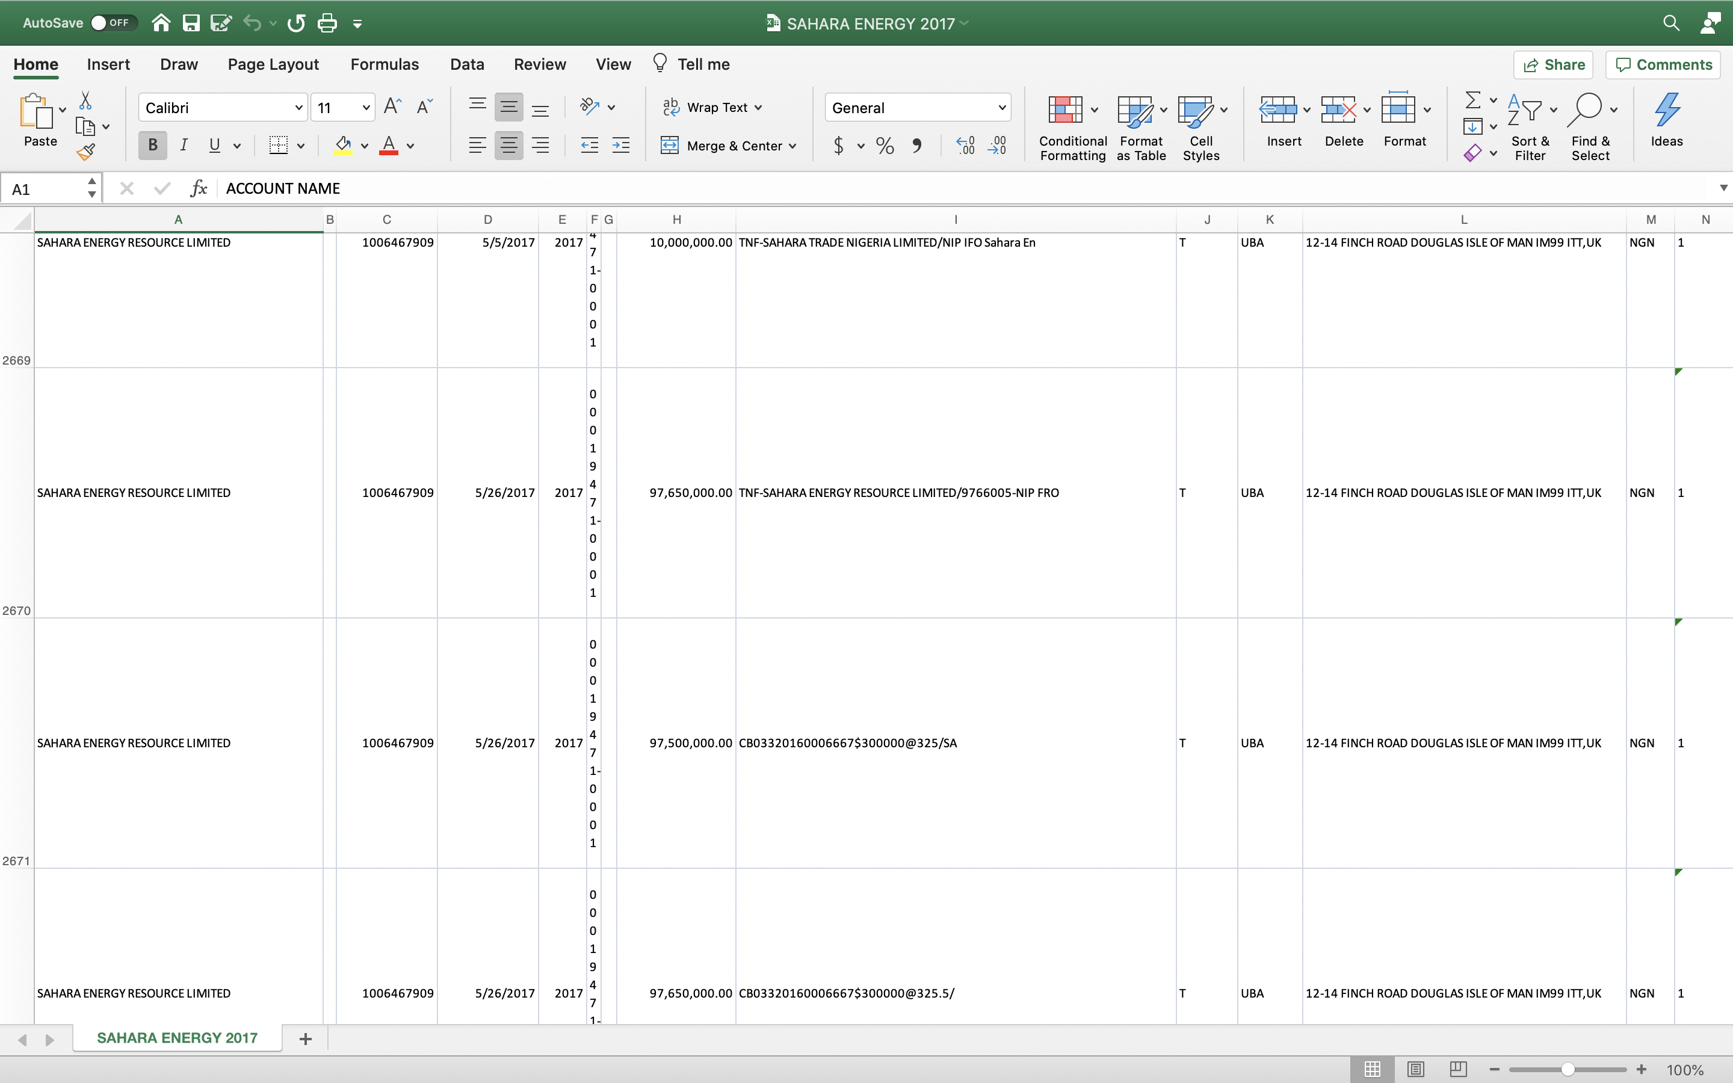Click the add new sheet plus button

pos(306,1038)
